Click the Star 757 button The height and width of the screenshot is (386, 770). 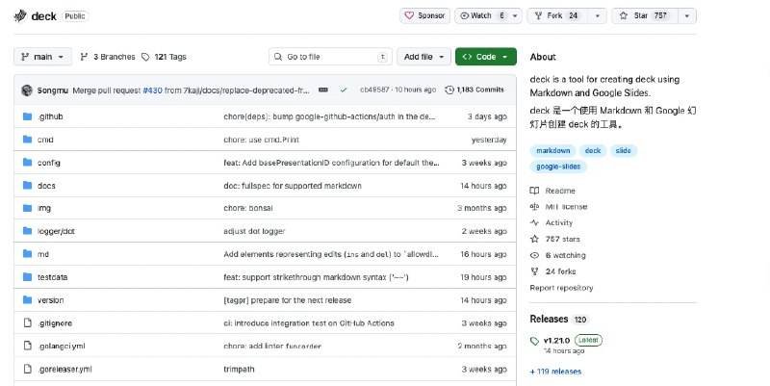[645, 15]
